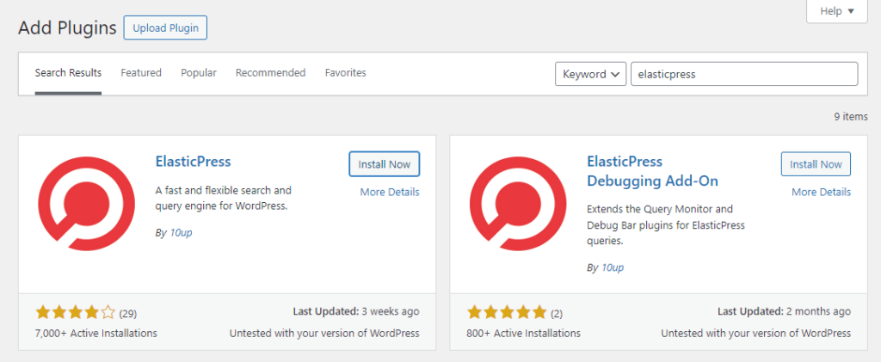Install the ElasticPress Debugging Add-On now
The width and height of the screenshot is (881, 362).
(816, 164)
